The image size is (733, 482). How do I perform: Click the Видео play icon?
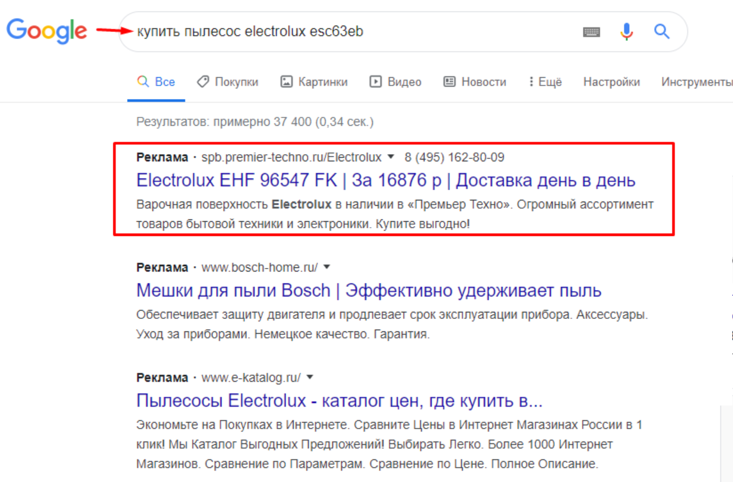[375, 82]
